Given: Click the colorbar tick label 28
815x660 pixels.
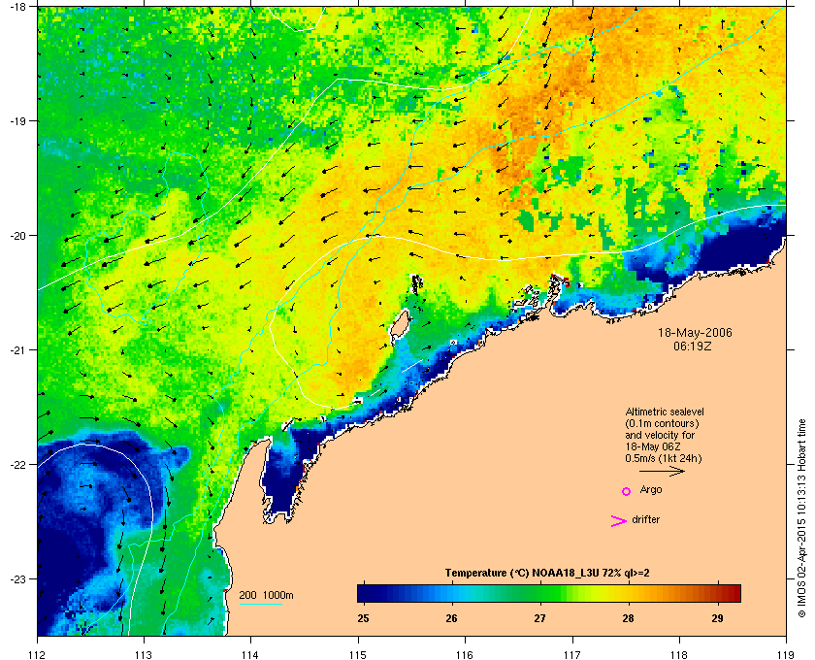Looking at the screenshot, I should coord(629,618).
